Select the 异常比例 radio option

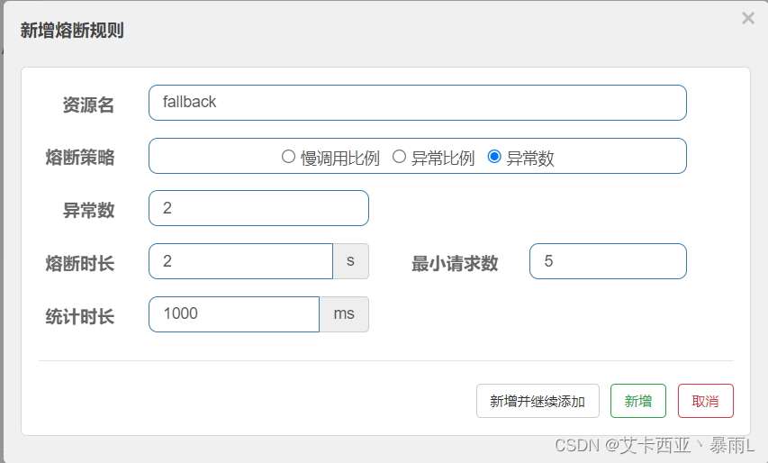399,157
